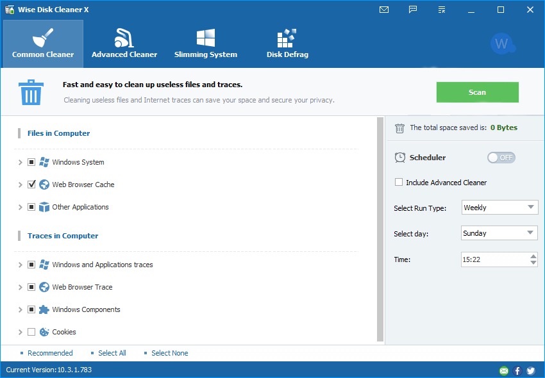This screenshot has height=378, width=545.
Task: Click the Current Version 10.3.1.783 text
Action: point(49,370)
